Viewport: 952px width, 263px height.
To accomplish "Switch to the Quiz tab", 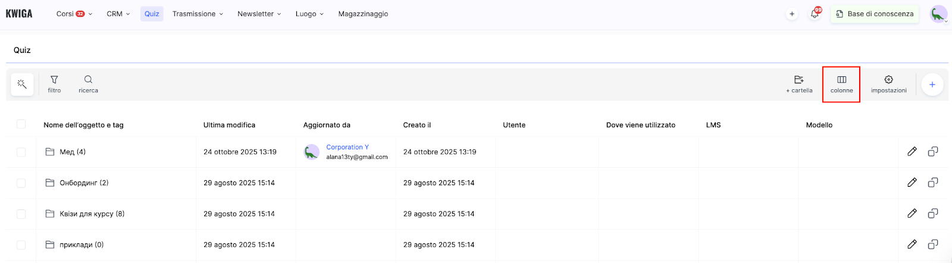I will coord(152,14).
